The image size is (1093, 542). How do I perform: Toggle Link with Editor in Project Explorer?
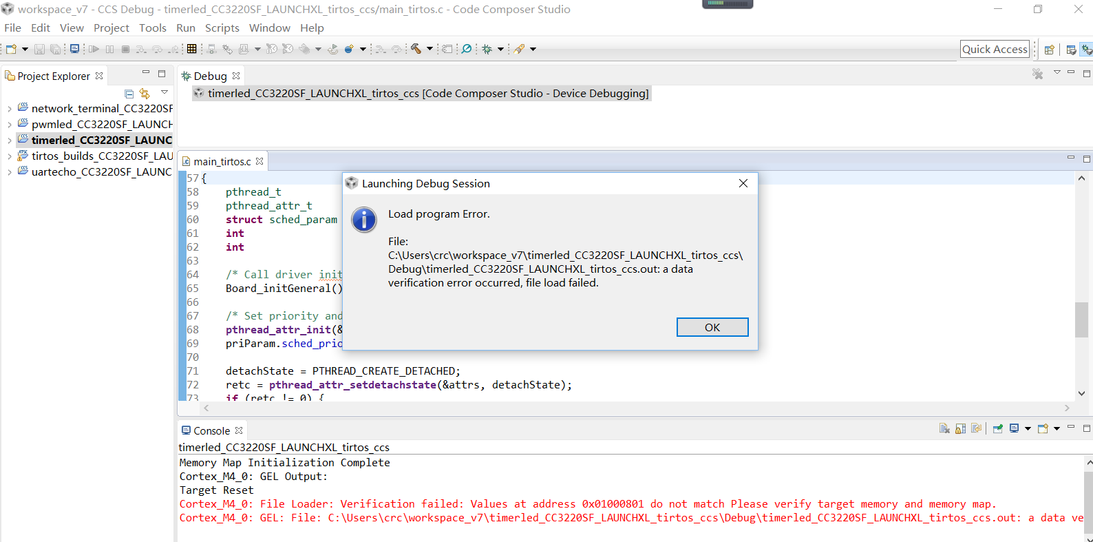(145, 93)
